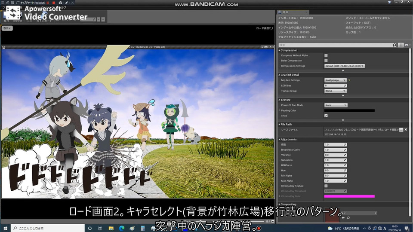Browse for source file with ellipsis button
The image size is (413, 232).
[401, 130]
